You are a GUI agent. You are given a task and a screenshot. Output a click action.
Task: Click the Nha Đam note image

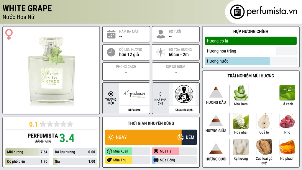pyautogui.click(x=241, y=93)
